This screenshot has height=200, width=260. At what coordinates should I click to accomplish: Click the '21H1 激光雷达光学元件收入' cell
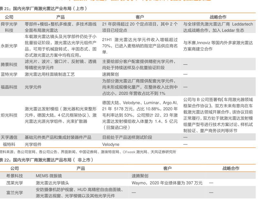pos(140,46)
